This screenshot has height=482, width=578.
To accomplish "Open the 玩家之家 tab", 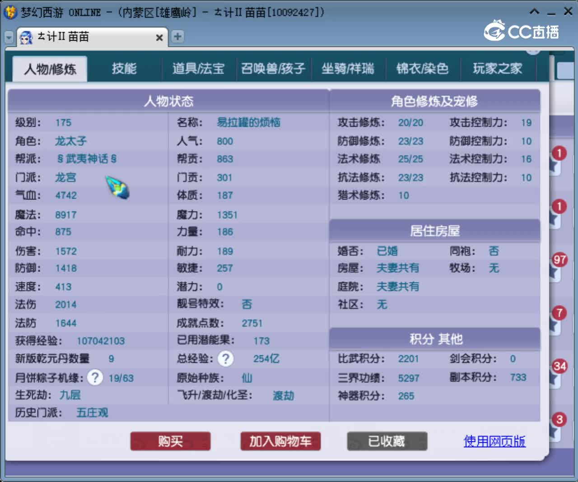I will coord(497,69).
